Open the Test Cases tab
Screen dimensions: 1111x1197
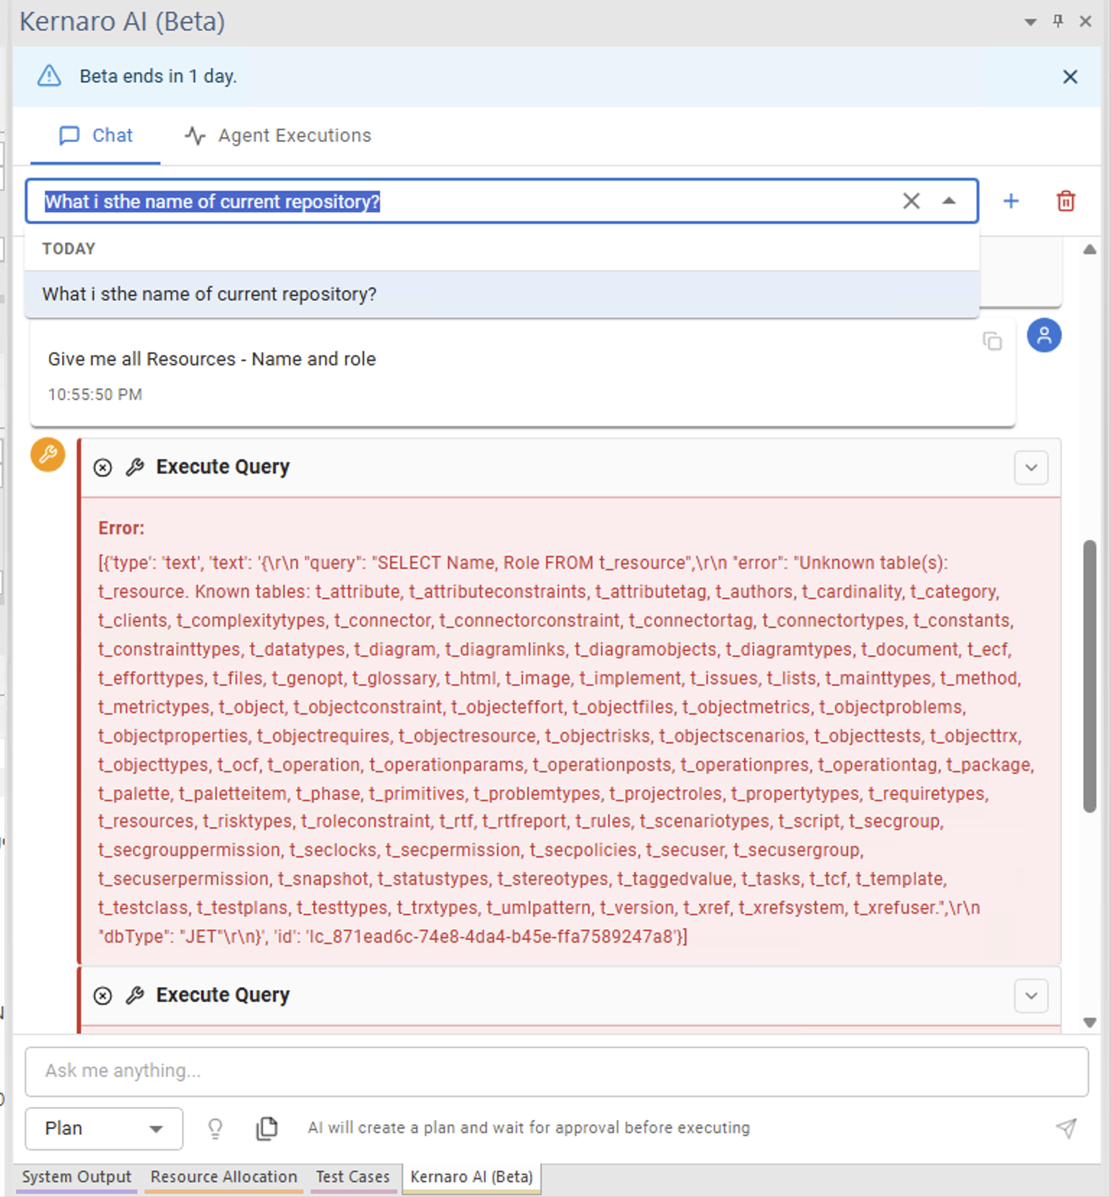[x=353, y=1177]
